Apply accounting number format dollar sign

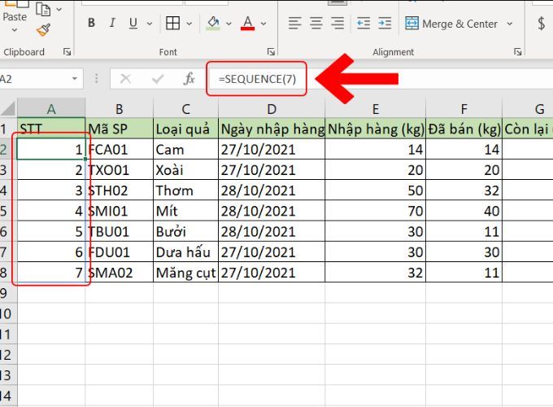(x=542, y=24)
